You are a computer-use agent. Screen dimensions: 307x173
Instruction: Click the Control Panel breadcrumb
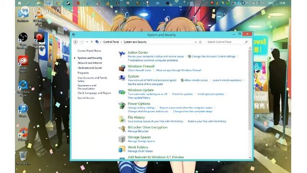111,42
